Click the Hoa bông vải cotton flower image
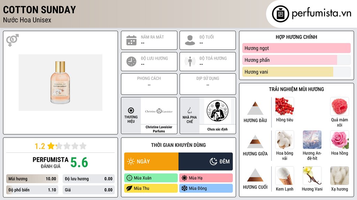357x200 pixels. pyautogui.click(x=284, y=140)
